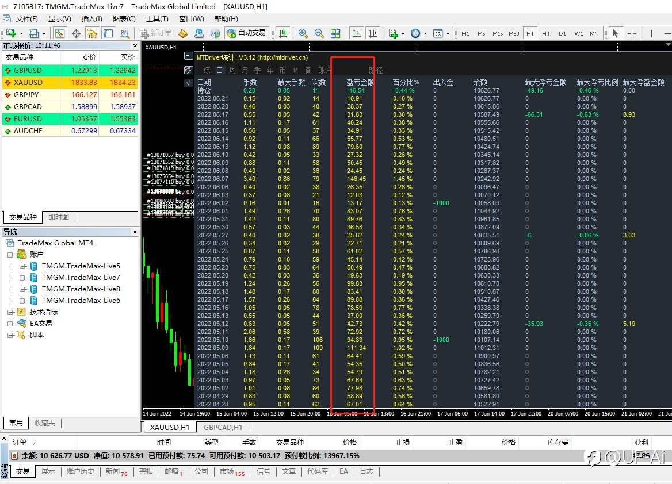The height and width of the screenshot is (484, 672).
Task: Open the 文件(F) menu
Action: 26,19
